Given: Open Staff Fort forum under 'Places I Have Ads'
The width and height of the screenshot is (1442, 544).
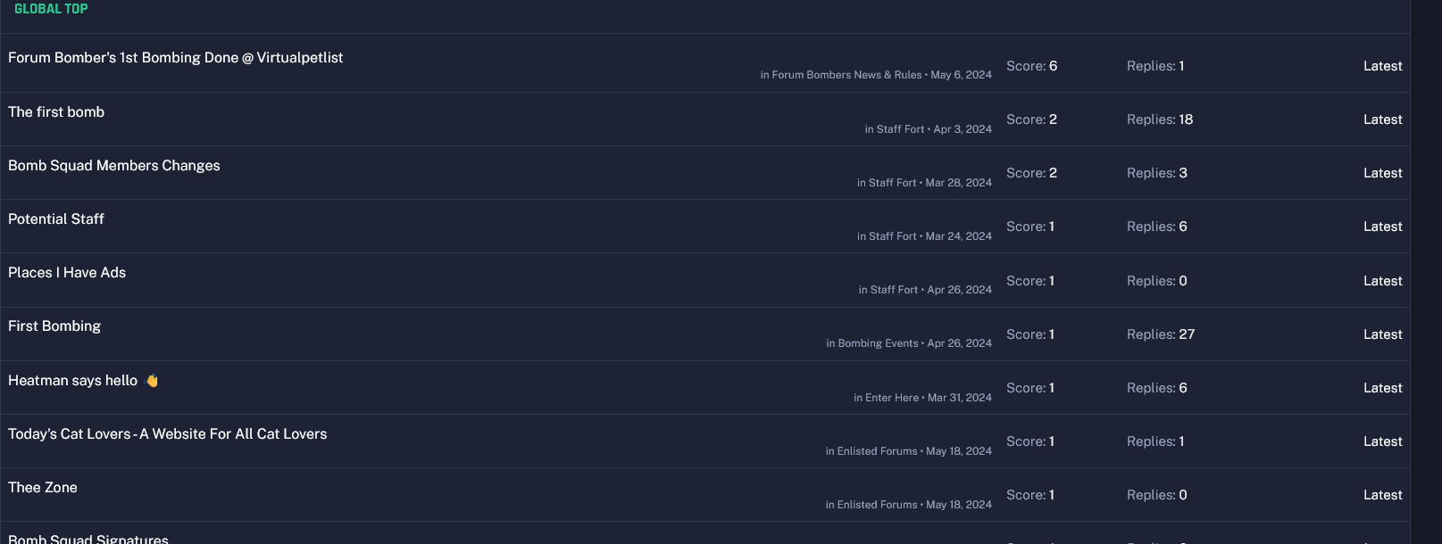Looking at the screenshot, I should (894, 290).
